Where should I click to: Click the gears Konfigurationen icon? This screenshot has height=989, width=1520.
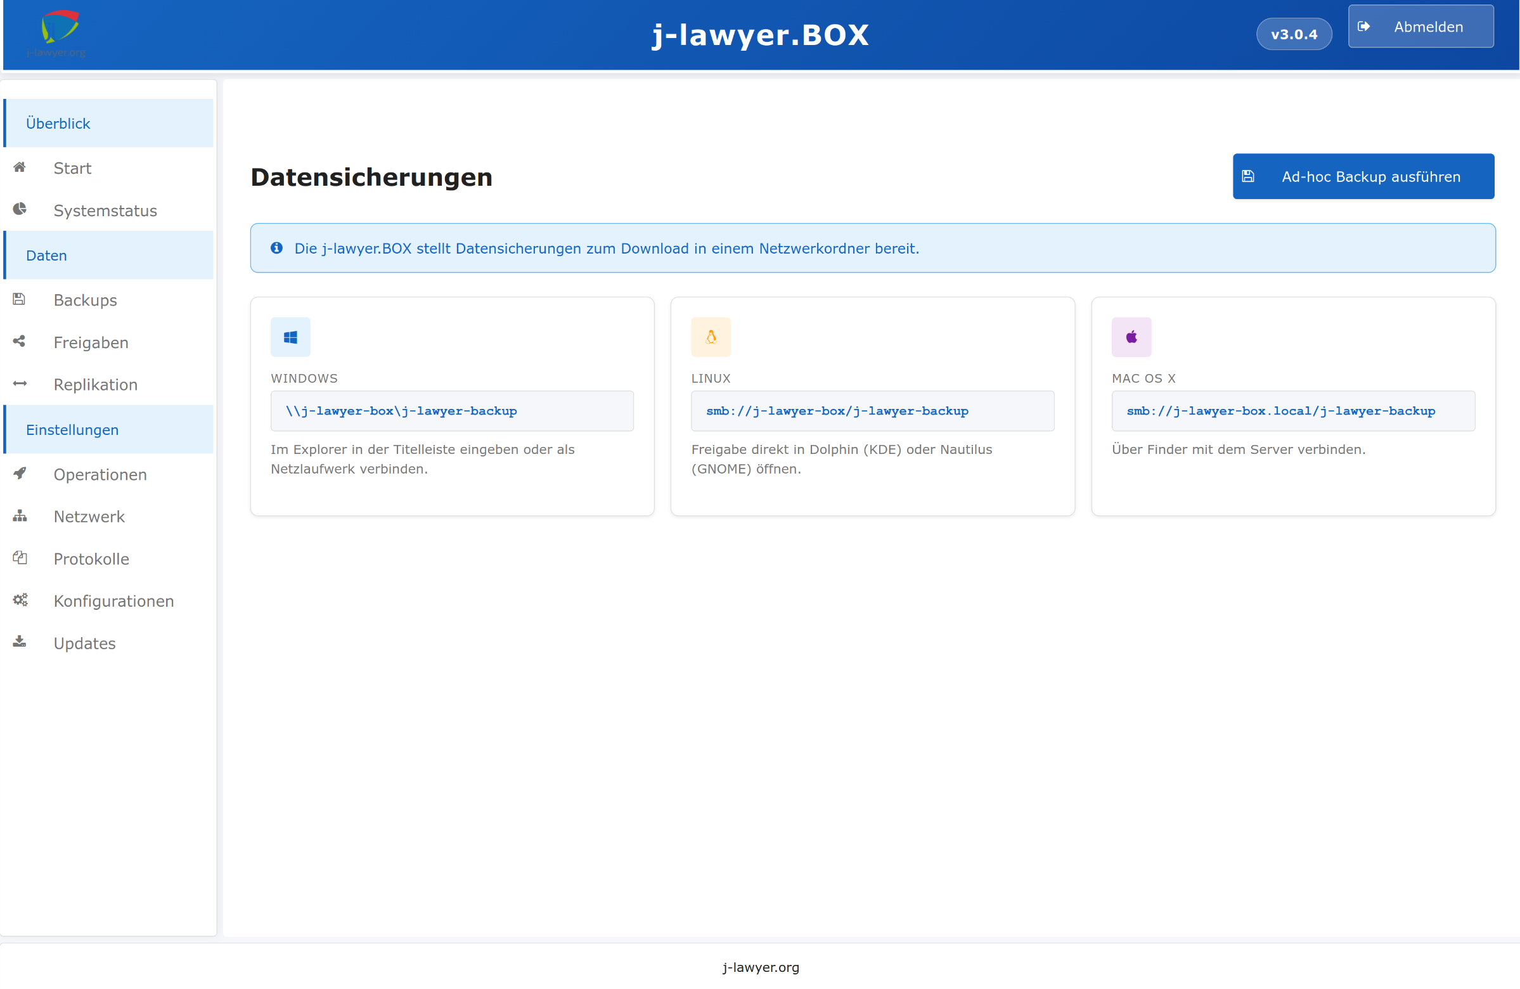[20, 600]
